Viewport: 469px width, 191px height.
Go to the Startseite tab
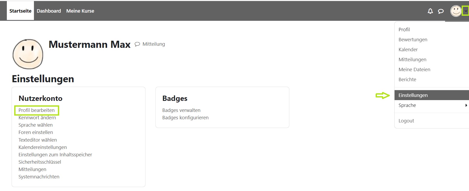20,11
